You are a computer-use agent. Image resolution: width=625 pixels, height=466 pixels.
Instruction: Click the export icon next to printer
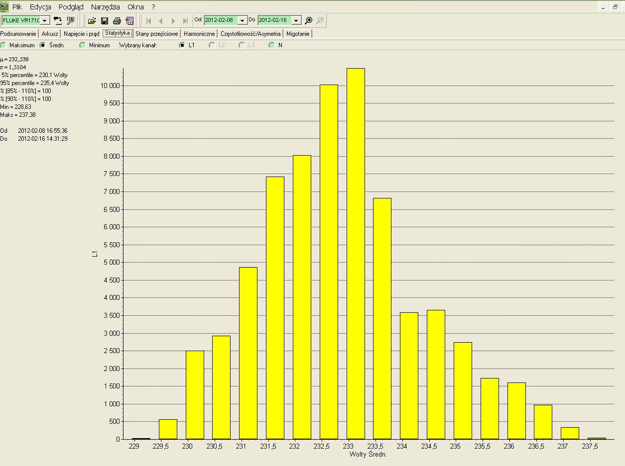[x=129, y=20]
